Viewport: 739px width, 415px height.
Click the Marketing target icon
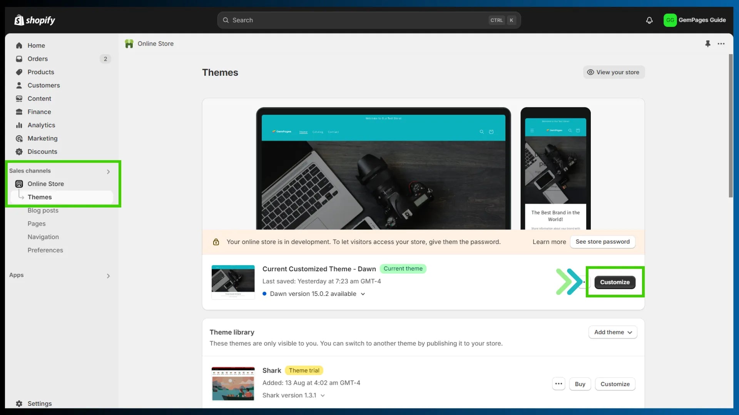[19, 138]
